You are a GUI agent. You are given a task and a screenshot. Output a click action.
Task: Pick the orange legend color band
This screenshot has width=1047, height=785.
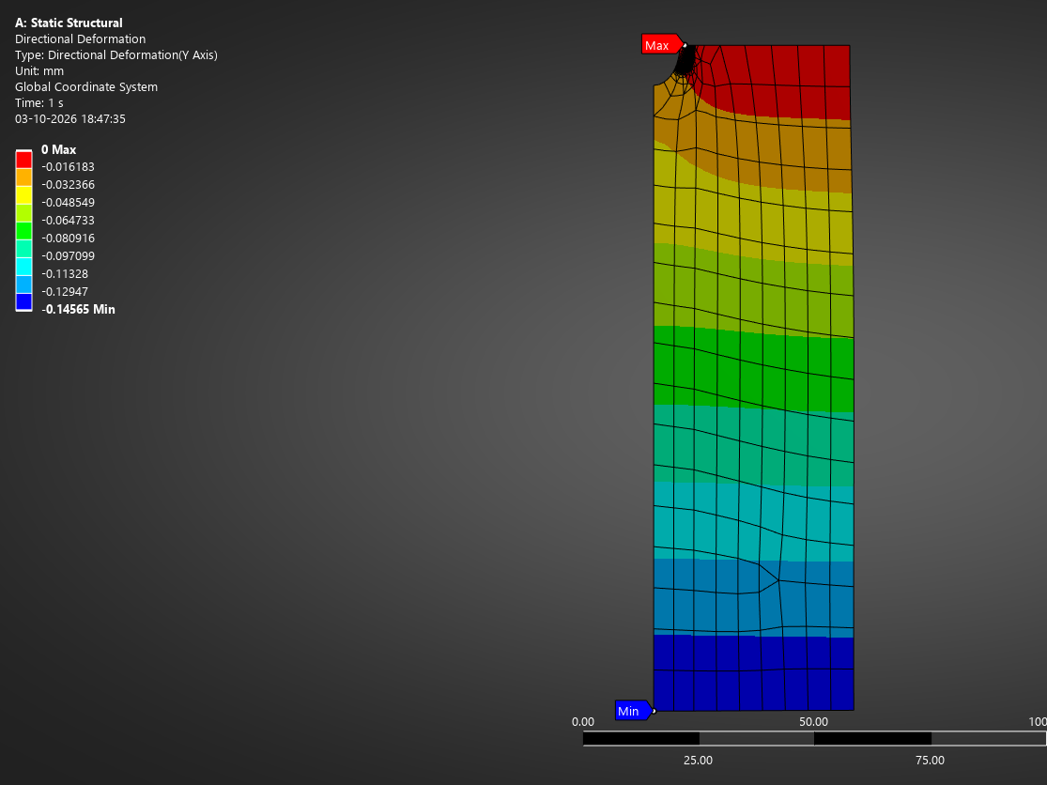(x=24, y=177)
